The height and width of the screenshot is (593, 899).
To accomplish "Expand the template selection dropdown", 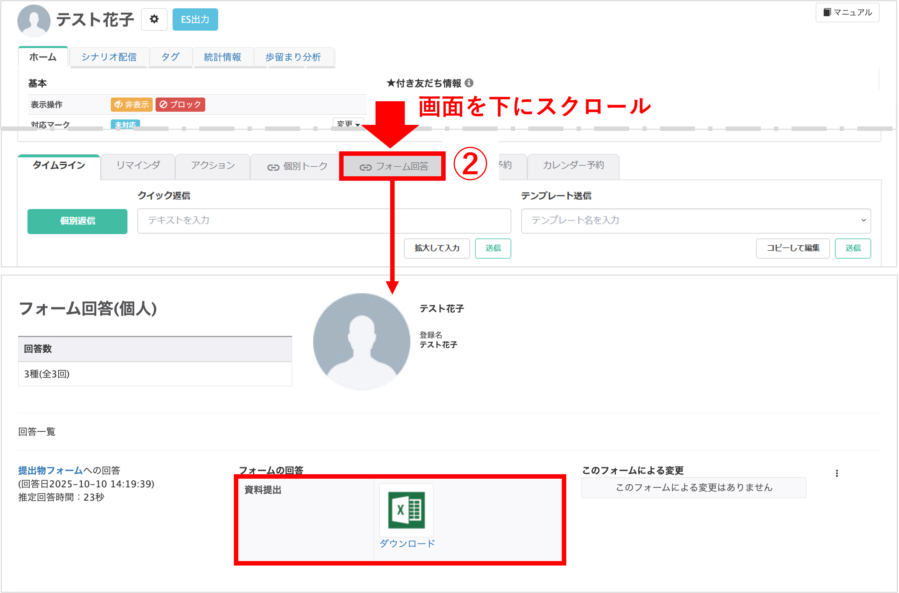I will pyautogui.click(x=864, y=220).
